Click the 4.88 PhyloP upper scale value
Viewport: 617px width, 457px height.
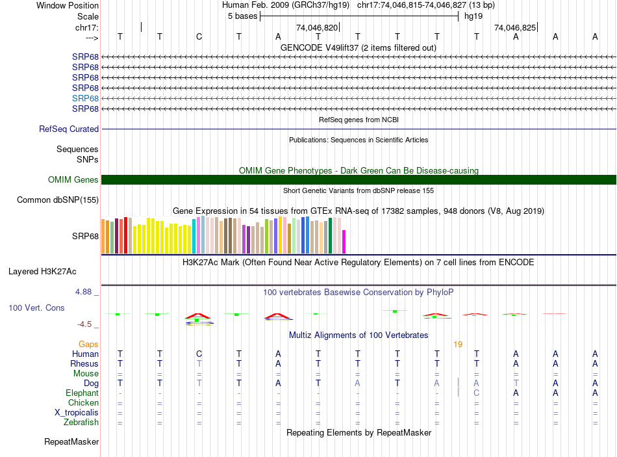[83, 292]
